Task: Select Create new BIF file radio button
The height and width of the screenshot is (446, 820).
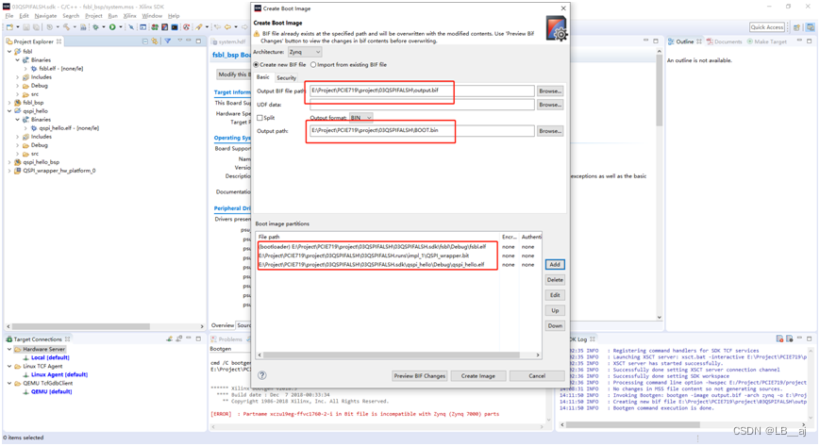Action: [x=257, y=65]
